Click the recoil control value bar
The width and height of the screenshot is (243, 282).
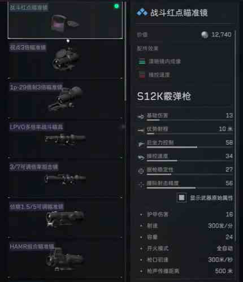[189, 147]
